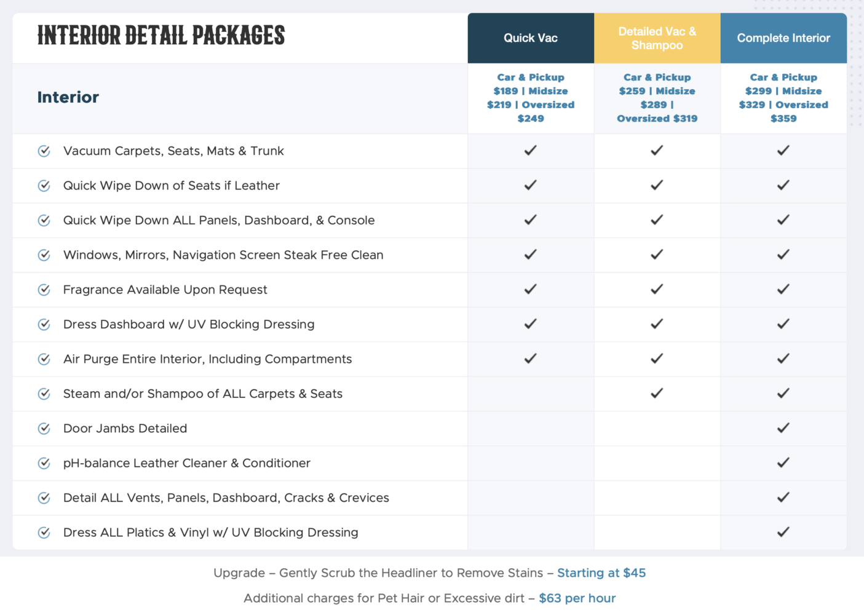864x615 pixels.
Task: Click the Starting at $45 link
Action: (x=601, y=573)
